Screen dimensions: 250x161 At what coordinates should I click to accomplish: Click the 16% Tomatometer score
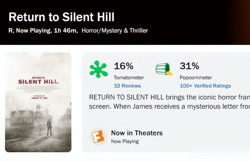(123, 66)
